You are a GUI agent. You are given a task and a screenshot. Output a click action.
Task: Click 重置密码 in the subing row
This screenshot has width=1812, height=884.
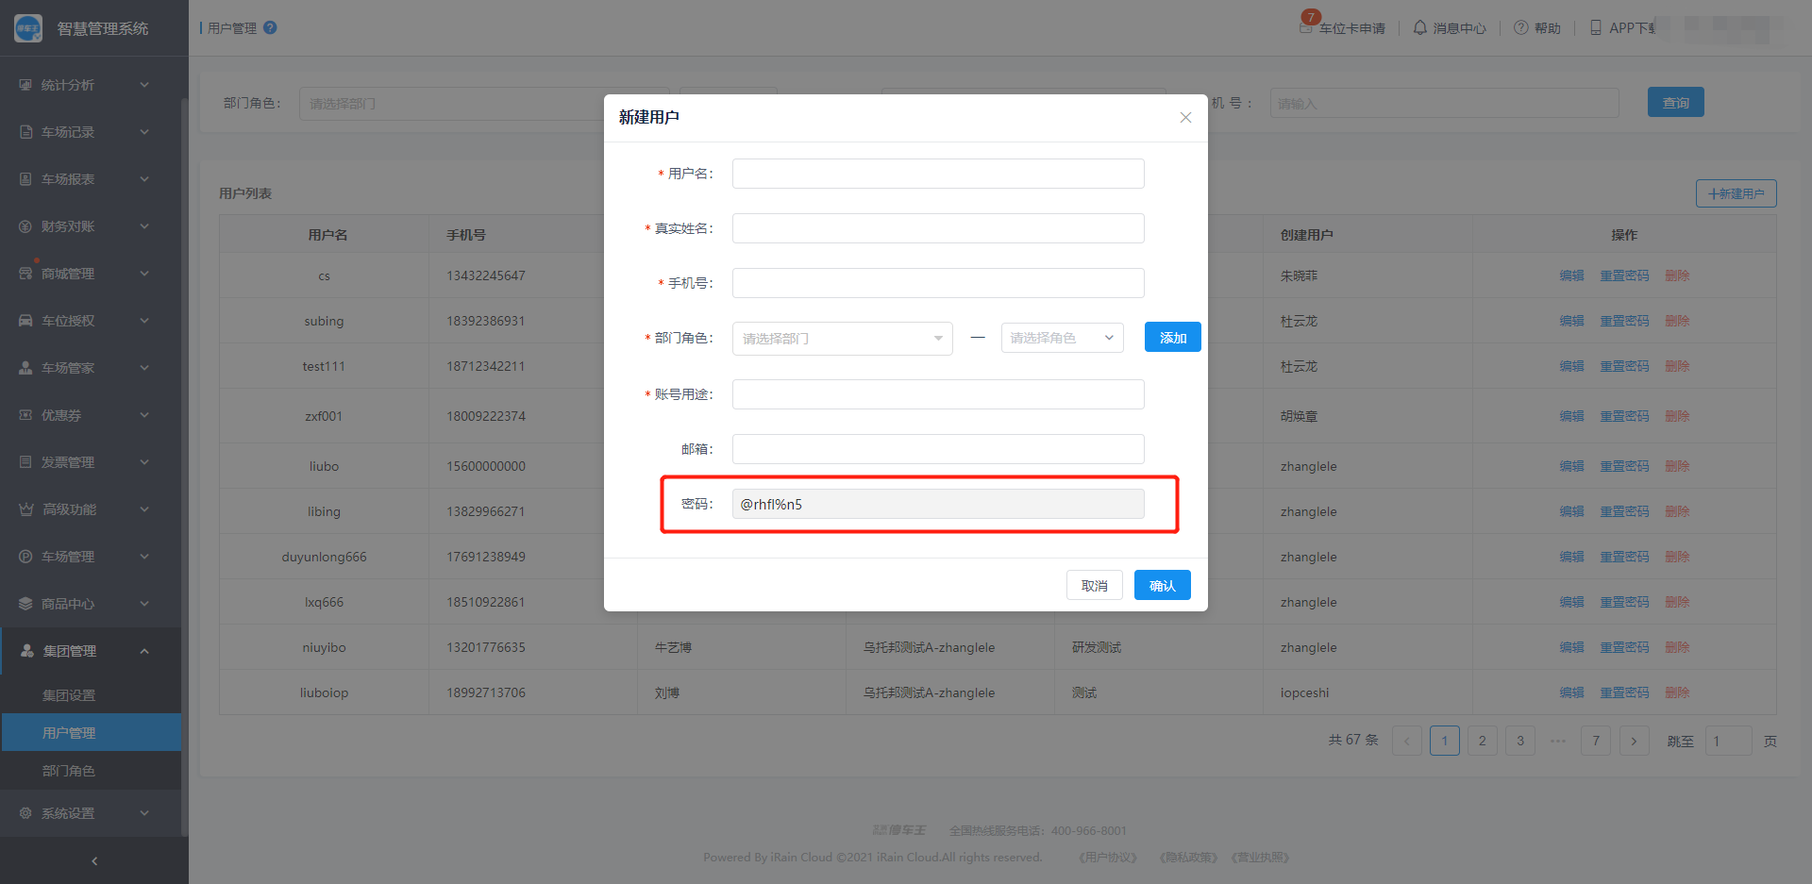(1624, 321)
